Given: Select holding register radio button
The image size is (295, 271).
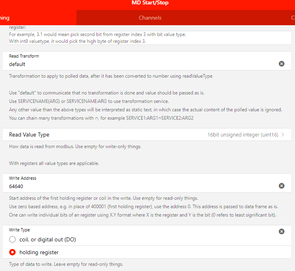Looking at the screenshot, I should pyautogui.click(x=12, y=252).
